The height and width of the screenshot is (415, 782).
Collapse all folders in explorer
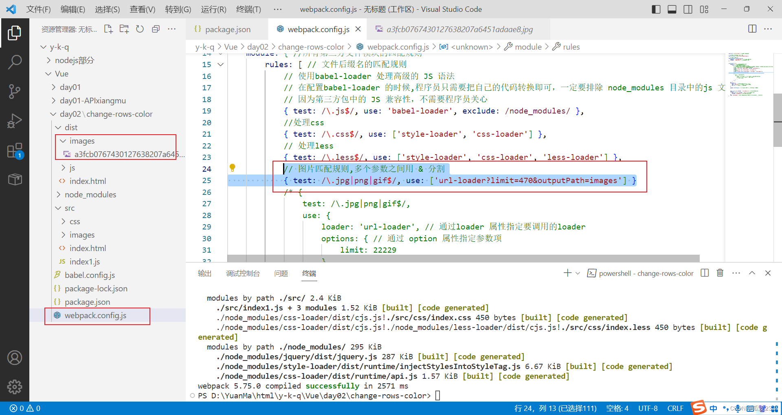click(156, 29)
